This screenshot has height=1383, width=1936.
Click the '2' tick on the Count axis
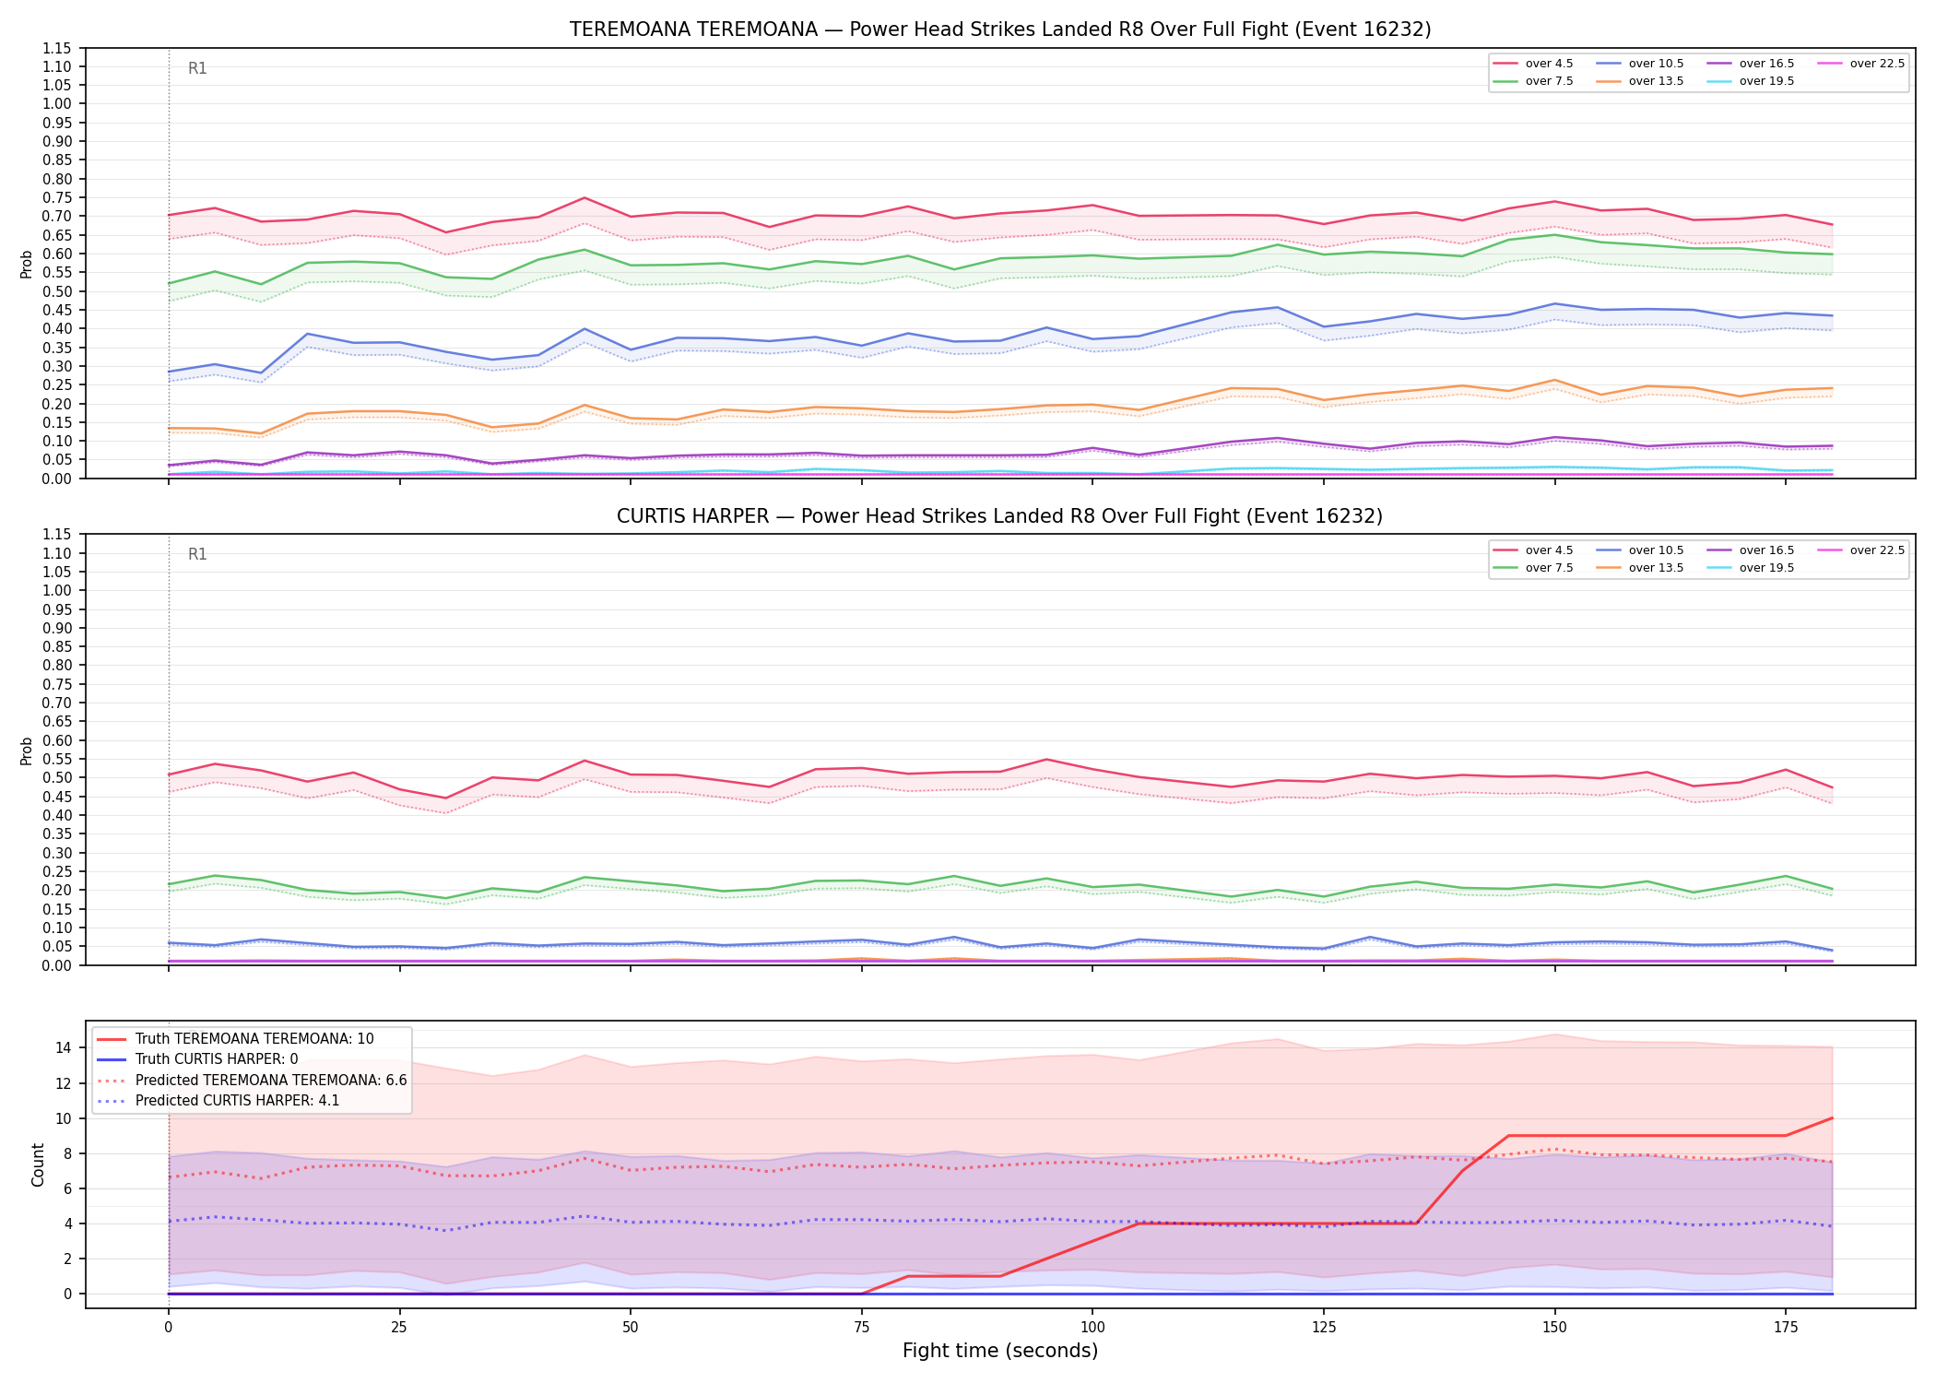(x=68, y=1259)
